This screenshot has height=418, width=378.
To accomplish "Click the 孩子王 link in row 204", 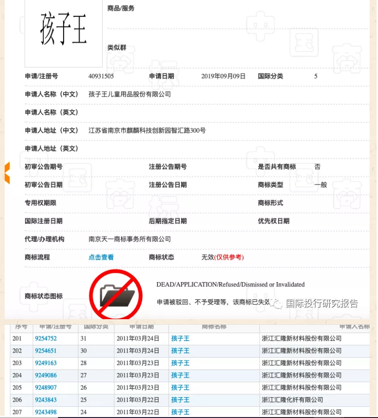I will click(180, 375).
